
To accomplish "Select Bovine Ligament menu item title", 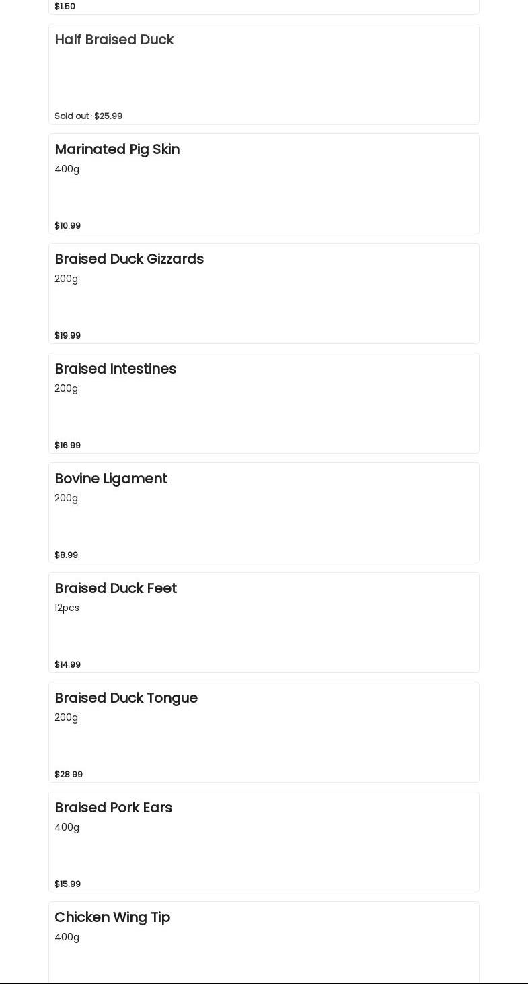I will [x=111, y=479].
